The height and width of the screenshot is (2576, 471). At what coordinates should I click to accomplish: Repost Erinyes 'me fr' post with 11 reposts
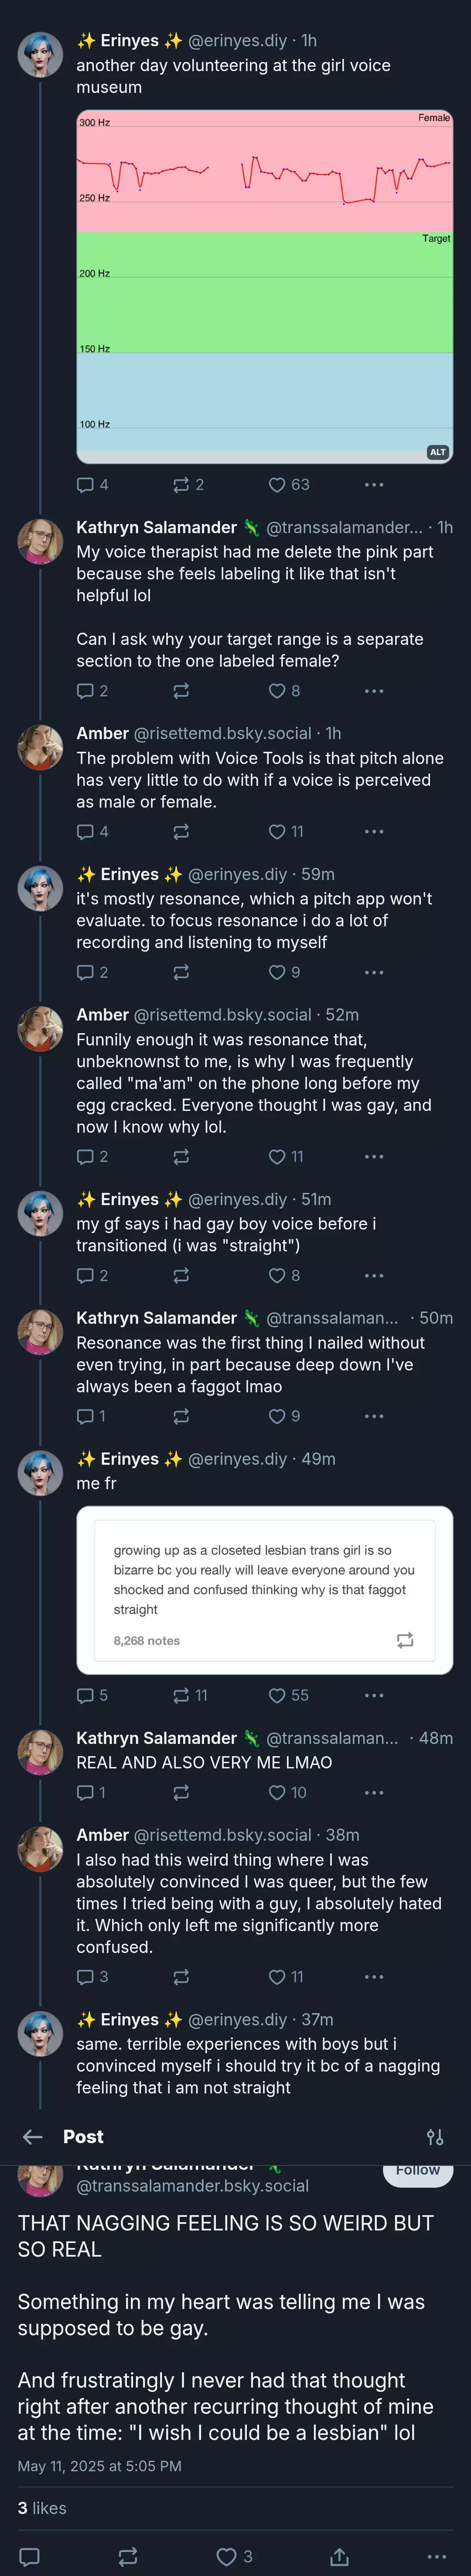[190, 1695]
